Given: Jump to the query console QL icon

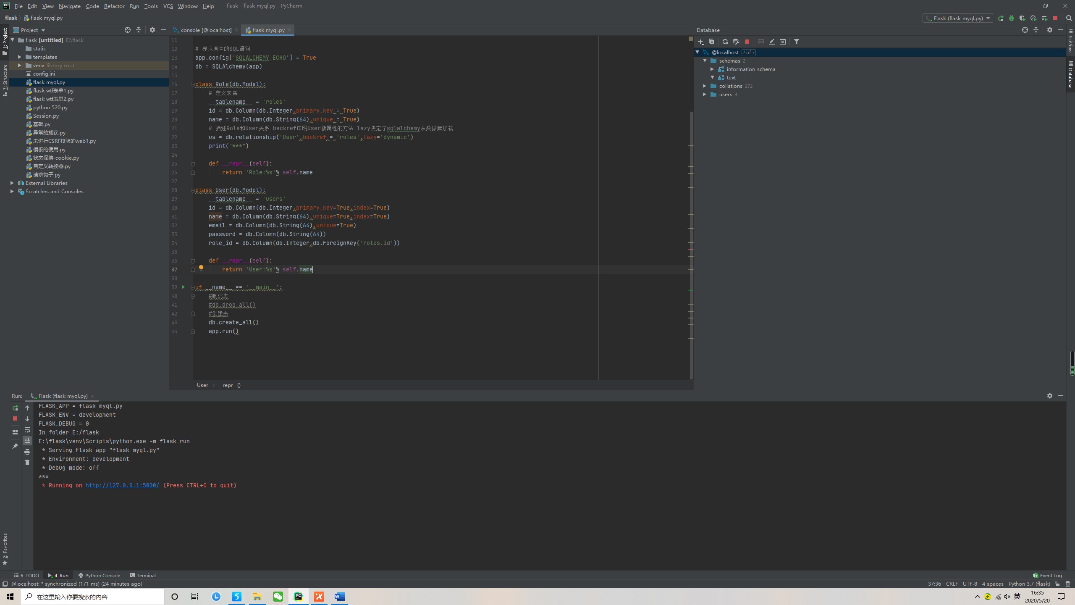Looking at the screenshot, I should point(783,42).
